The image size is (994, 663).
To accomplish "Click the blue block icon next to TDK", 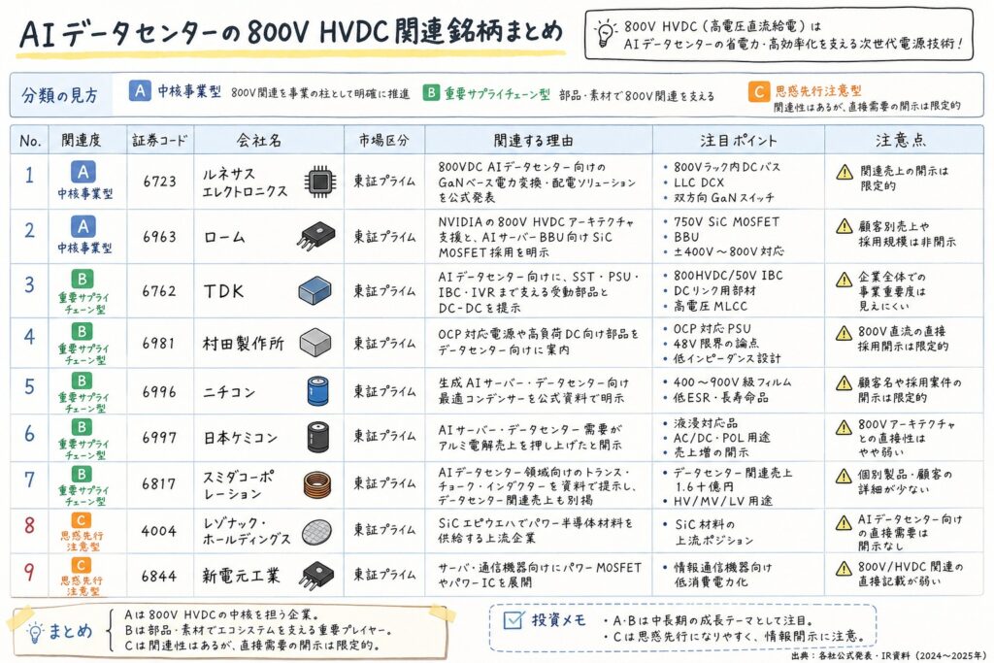I will 315,290.
